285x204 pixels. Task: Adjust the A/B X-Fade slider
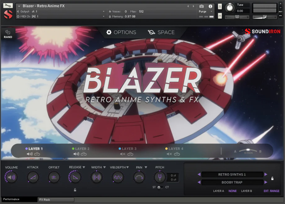(248, 151)
